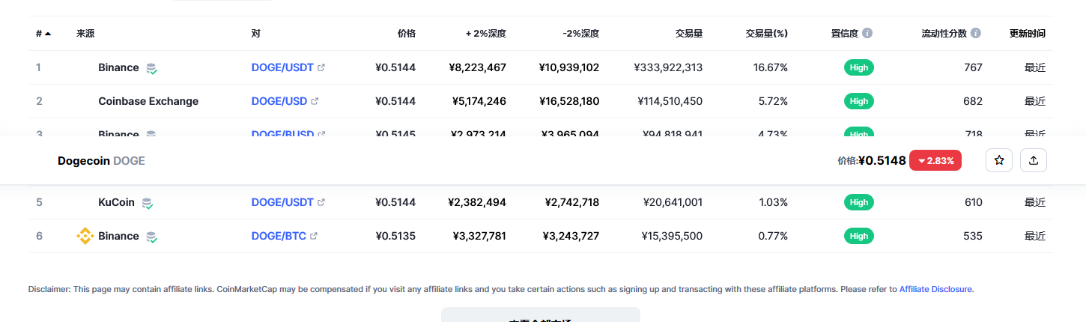Click reserve icon beside Binance in row 1
This screenshot has height=322, width=1086.
(151, 68)
